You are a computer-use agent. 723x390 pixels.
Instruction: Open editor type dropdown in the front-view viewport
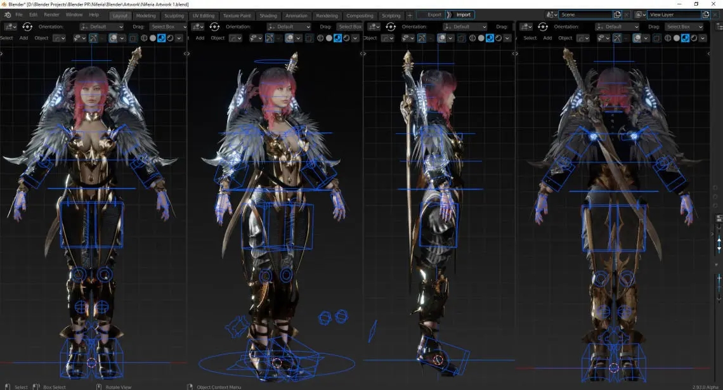[11, 27]
